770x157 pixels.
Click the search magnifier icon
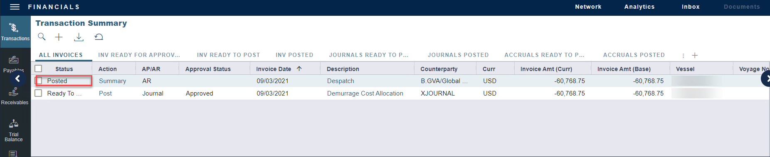tap(42, 37)
